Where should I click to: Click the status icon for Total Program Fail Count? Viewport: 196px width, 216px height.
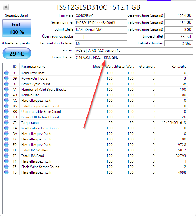6,106
